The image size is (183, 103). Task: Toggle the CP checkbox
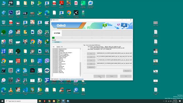coord(85,60)
